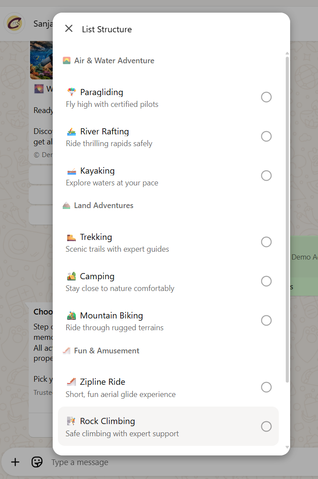Screen dimensions: 318x479
Task: Select the Zipline Ride radio button
Action: pos(266,387)
